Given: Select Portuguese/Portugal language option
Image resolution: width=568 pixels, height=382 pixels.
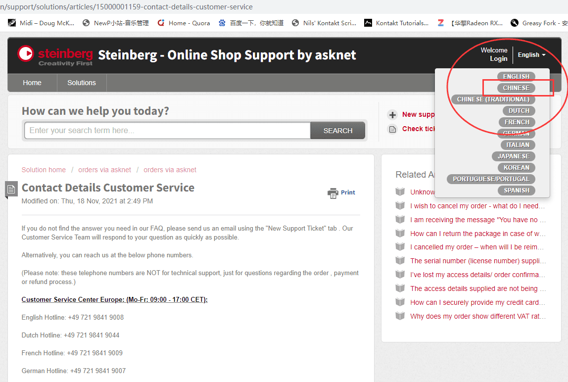Looking at the screenshot, I should click(x=491, y=179).
